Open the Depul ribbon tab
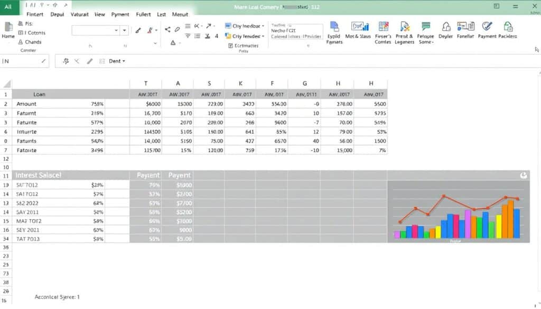The height and width of the screenshot is (309, 541). (x=57, y=14)
